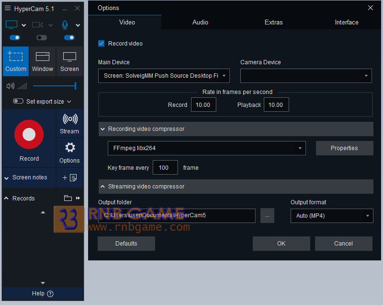Minimize the HyperCam window
The width and height of the screenshot is (383, 305).
coord(65,9)
